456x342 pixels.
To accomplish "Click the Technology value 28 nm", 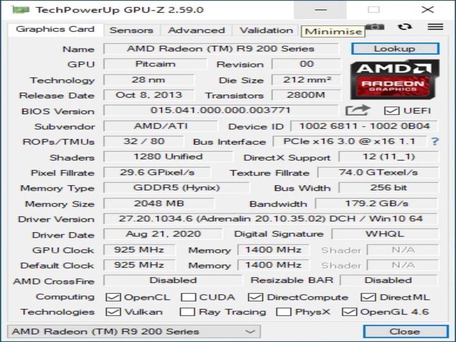I will (148, 80).
